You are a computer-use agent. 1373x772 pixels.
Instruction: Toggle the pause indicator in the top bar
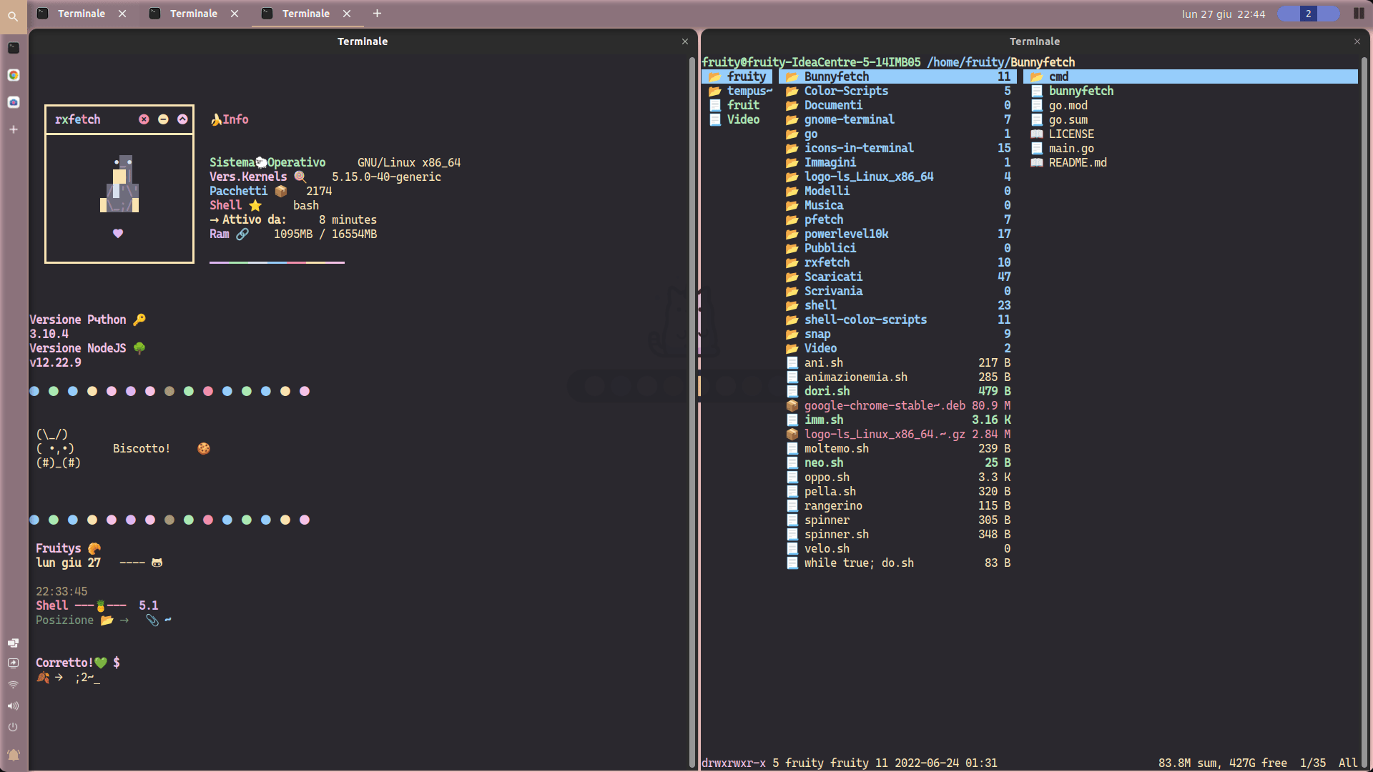coord(1358,14)
